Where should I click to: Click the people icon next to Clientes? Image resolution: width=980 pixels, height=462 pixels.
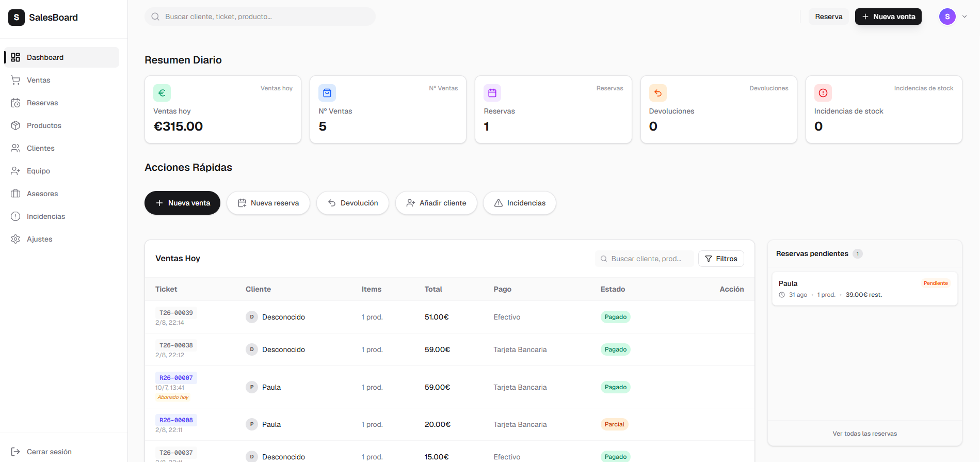point(15,148)
